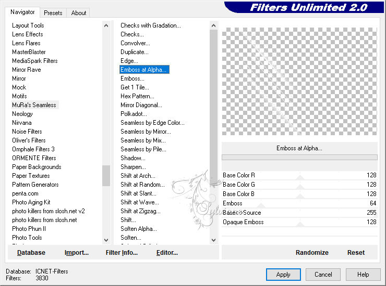The height and width of the screenshot is (286, 386).
Task: Choose Seamless by Edge Color... filter
Action: click(x=152, y=123)
